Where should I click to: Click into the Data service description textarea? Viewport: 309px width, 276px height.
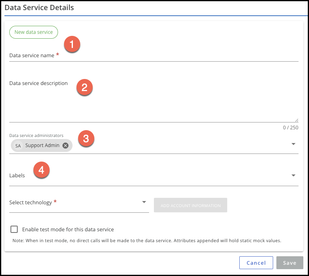click(154, 100)
